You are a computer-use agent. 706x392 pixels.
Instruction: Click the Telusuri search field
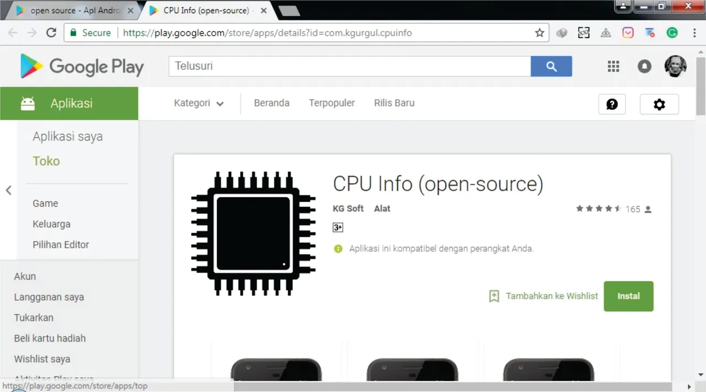click(x=350, y=66)
